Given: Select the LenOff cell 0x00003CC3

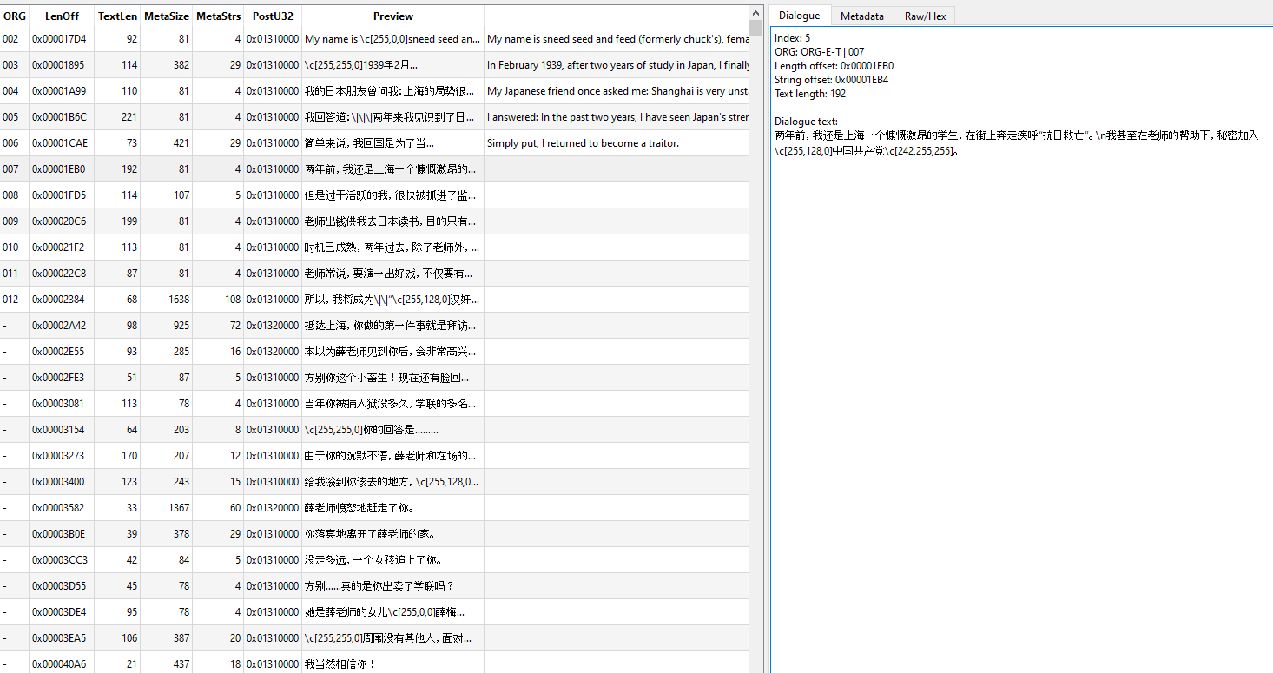Looking at the screenshot, I should point(60,560).
